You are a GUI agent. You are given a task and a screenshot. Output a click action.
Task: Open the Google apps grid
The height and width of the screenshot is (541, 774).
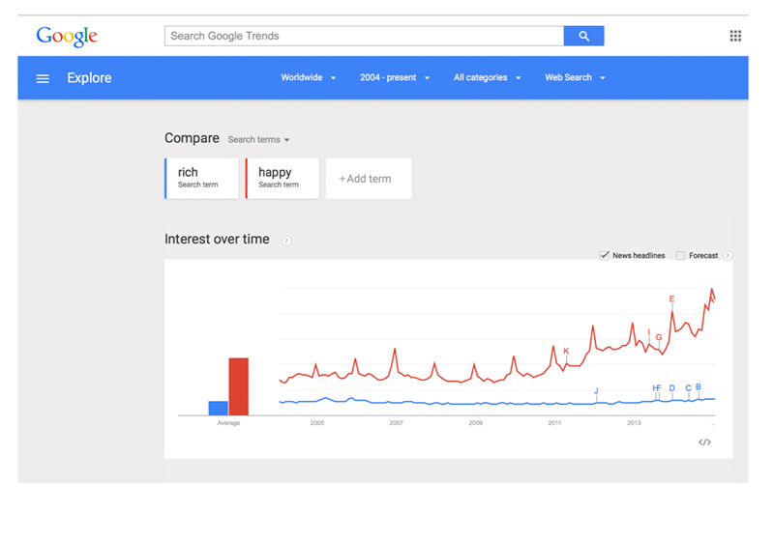pyautogui.click(x=735, y=36)
